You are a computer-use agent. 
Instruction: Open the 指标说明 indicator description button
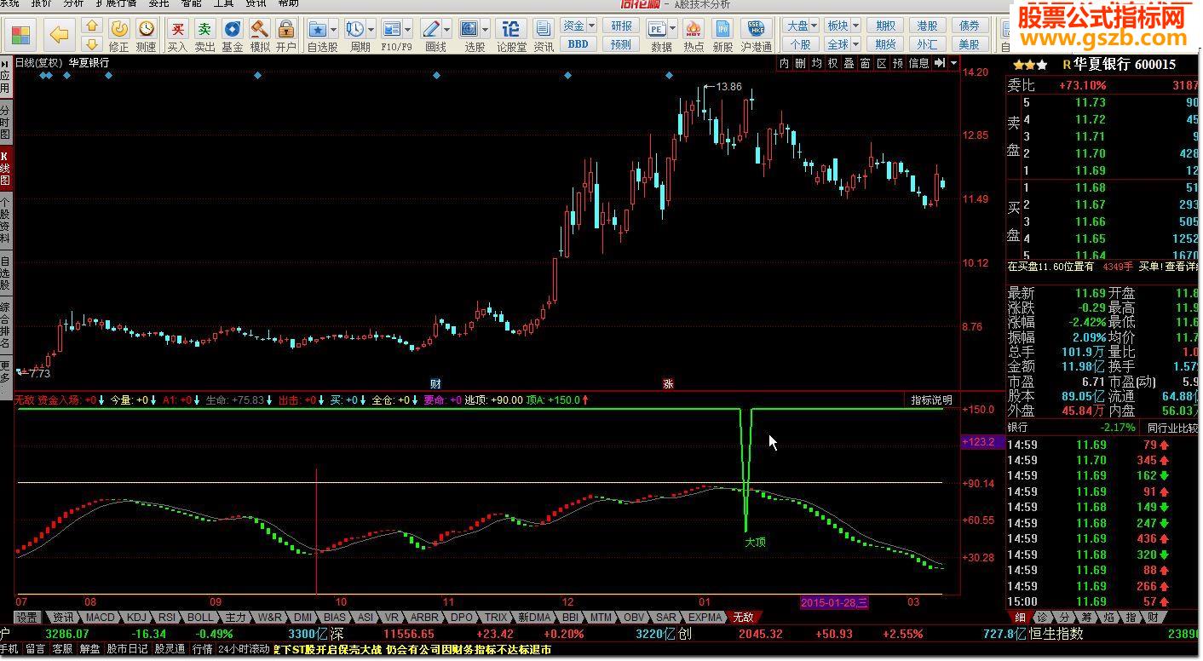(931, 400)
